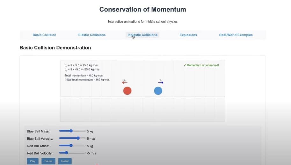Reset the simulation with Reset button
Image resolution: width=291 pixels, height=165 pixels.
[65, 161]
